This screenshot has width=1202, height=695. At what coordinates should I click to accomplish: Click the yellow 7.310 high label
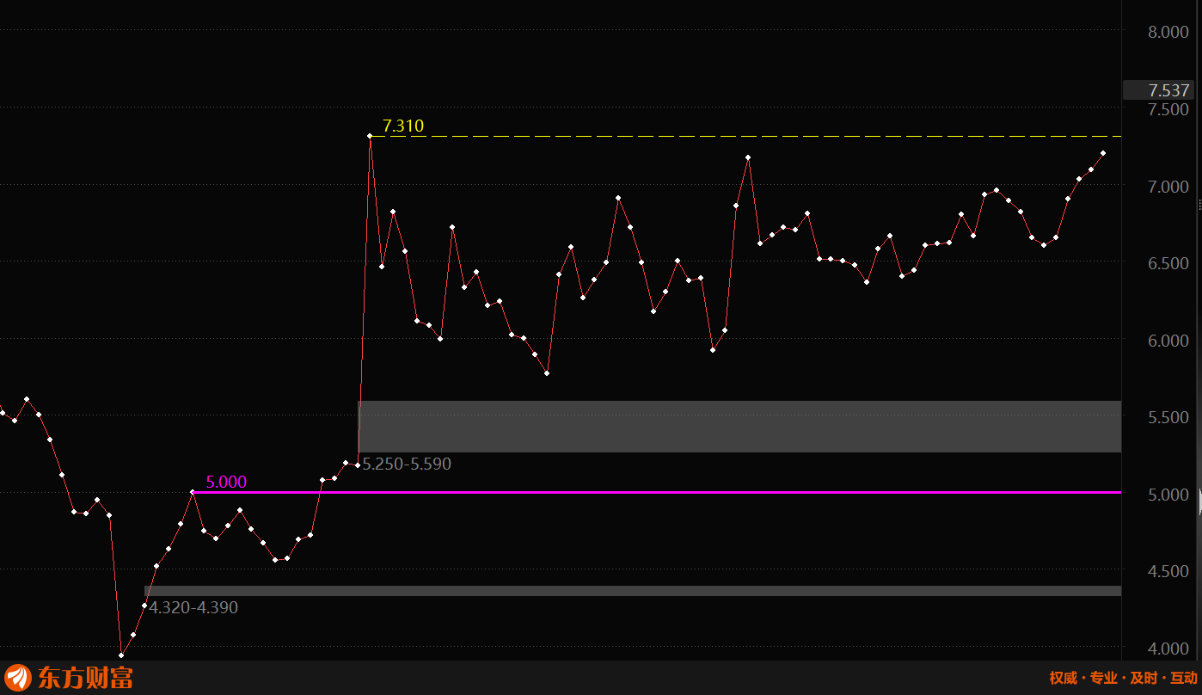tap(403, 126)
